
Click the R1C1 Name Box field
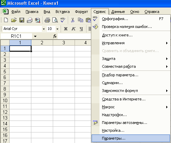[16, 36]
